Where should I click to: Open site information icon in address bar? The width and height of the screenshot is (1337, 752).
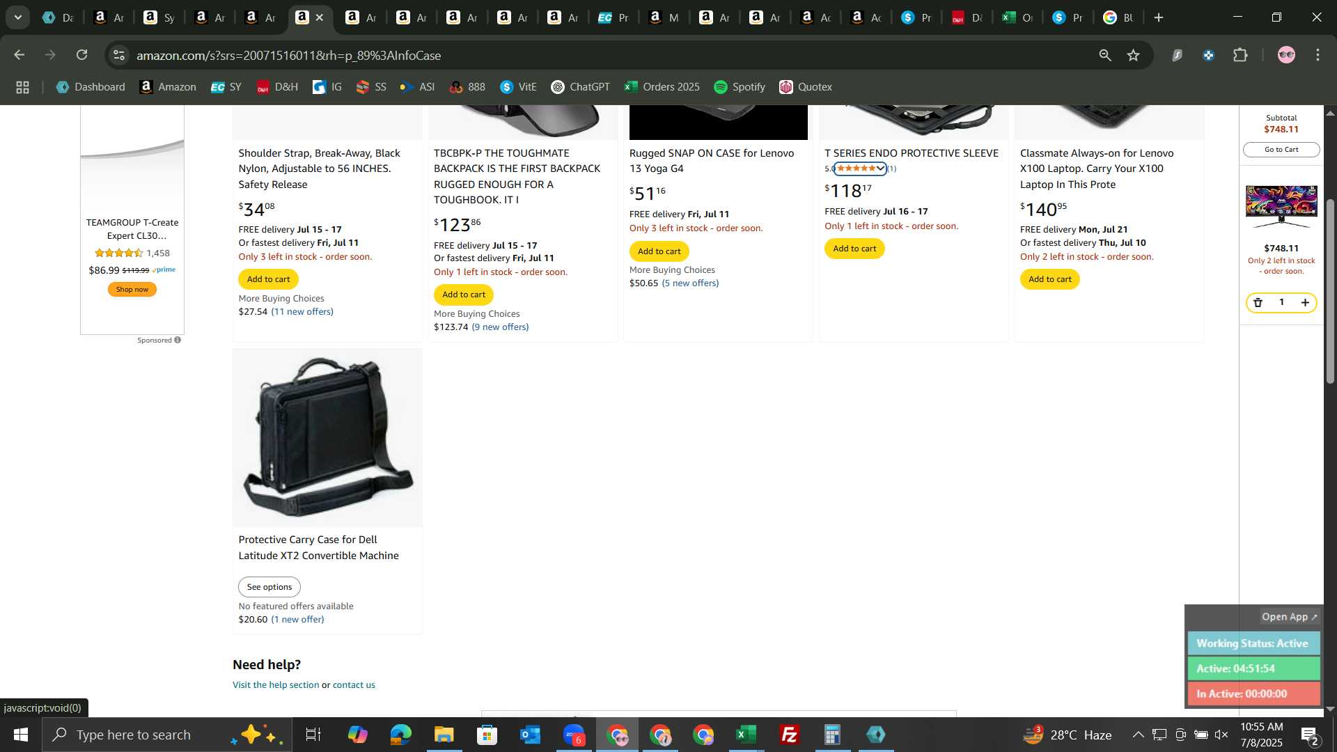coord(119,55)
